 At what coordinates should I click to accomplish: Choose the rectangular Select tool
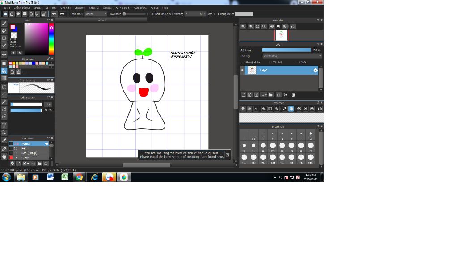(x=4, y=87)
